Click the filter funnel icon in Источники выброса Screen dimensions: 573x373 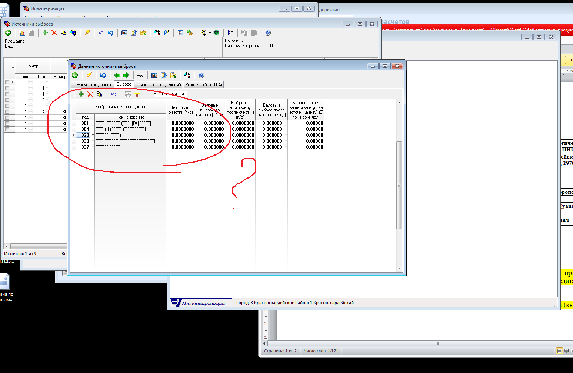coord(203,33)
